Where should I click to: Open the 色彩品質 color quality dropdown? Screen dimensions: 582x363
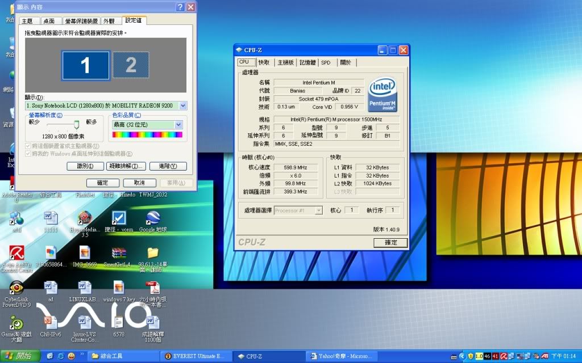click(x=178, y=125)
